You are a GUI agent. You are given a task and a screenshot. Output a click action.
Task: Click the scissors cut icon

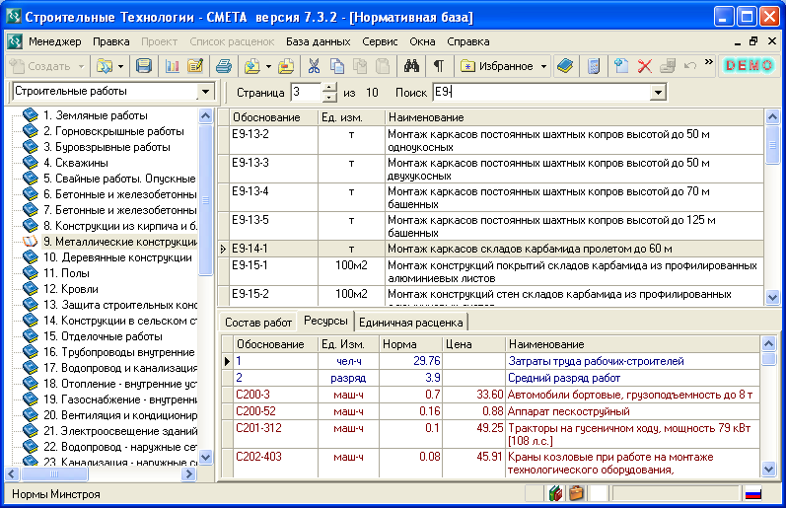coord(314,66)
